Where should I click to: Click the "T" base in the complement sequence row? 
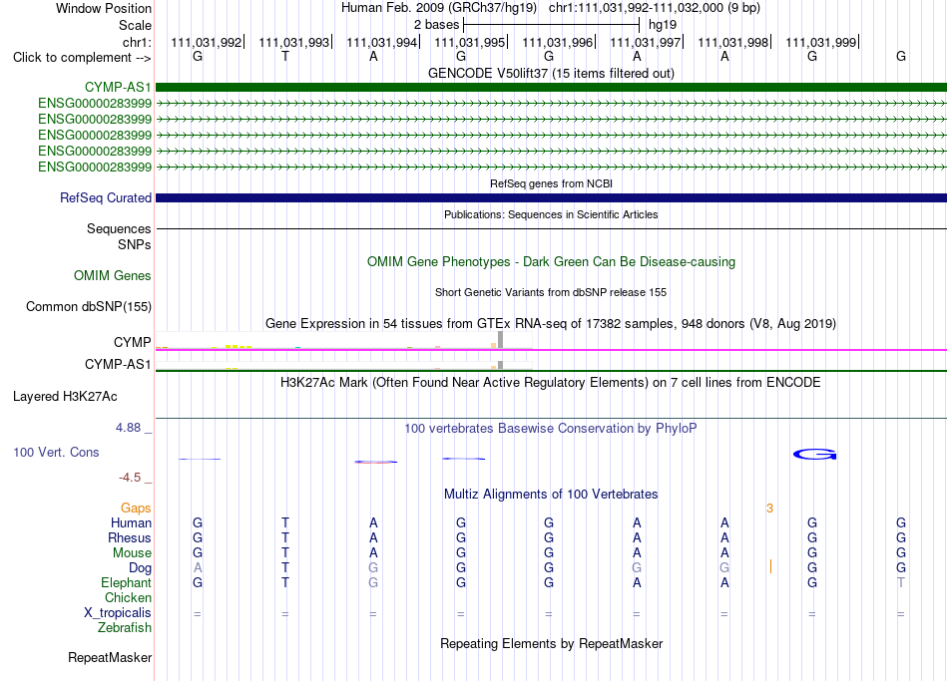[285, 56]
